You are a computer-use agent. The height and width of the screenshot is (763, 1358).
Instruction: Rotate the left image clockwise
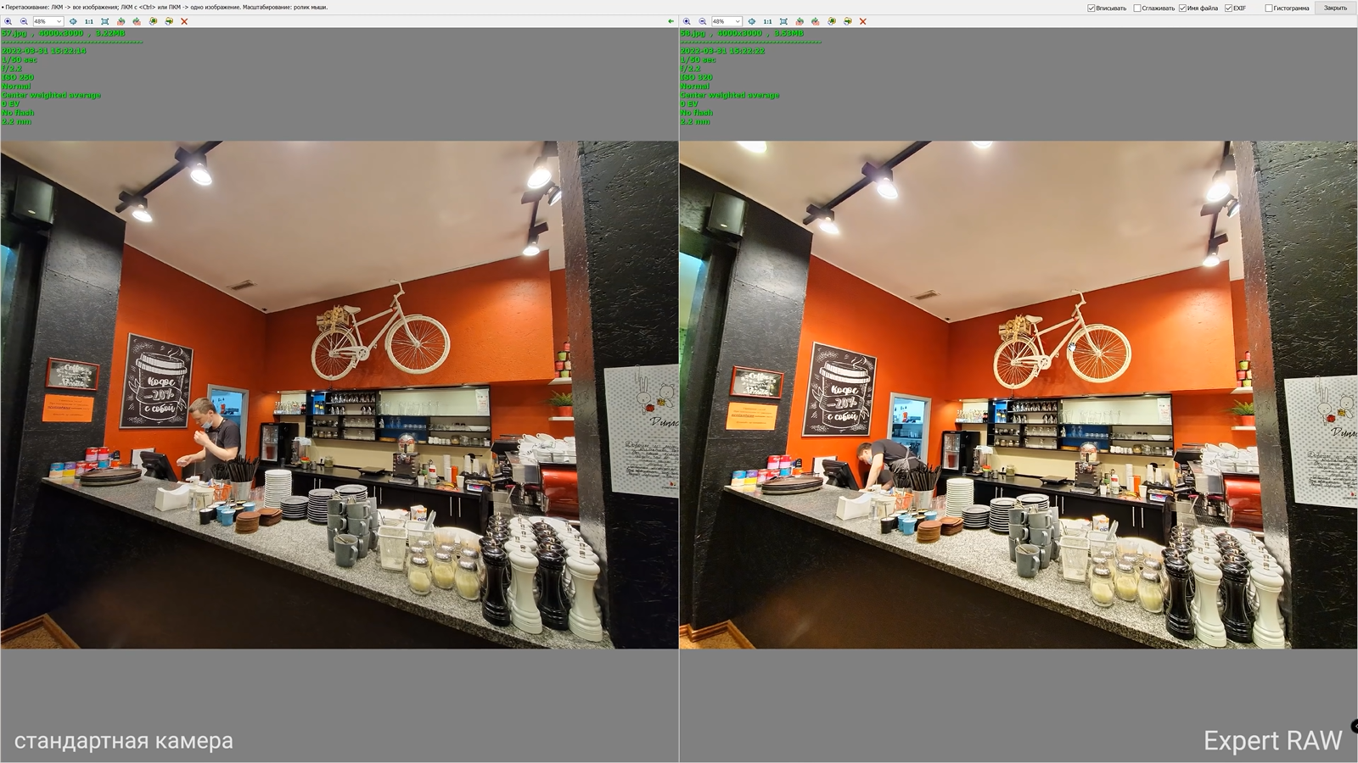137,21
